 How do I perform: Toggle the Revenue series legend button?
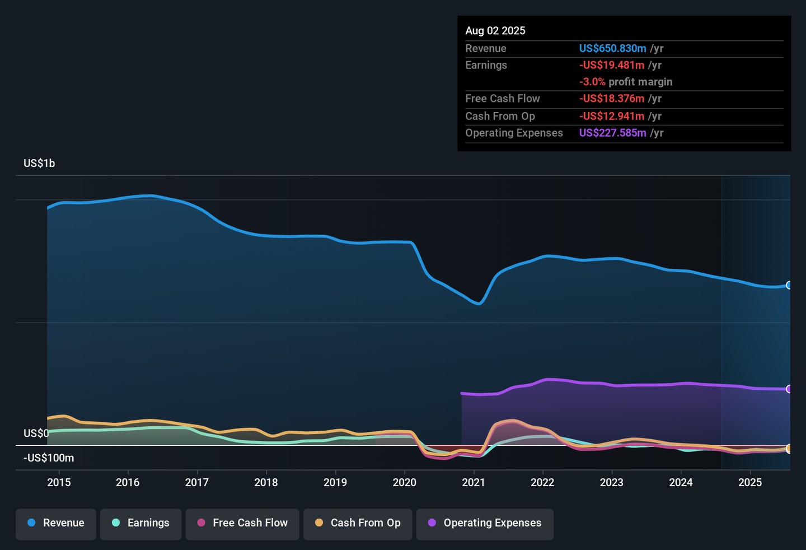click(x=56, y=523)
